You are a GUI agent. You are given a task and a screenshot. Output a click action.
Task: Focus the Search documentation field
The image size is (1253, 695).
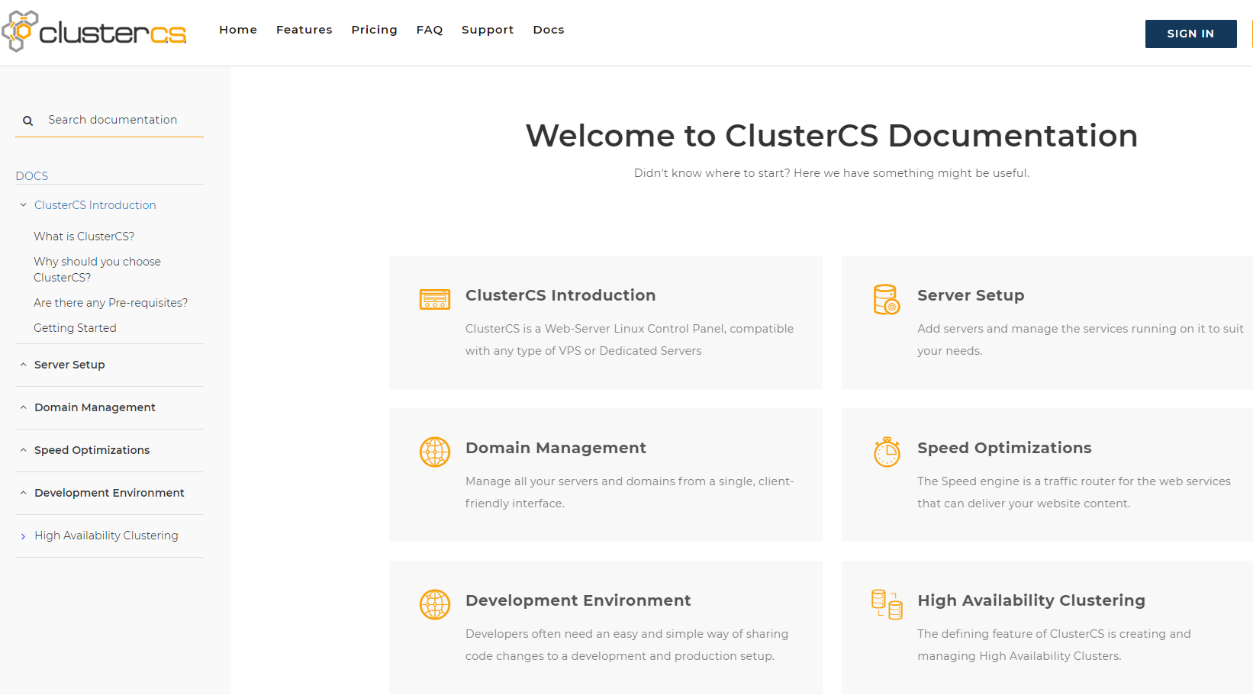click(x=109, y=120)
